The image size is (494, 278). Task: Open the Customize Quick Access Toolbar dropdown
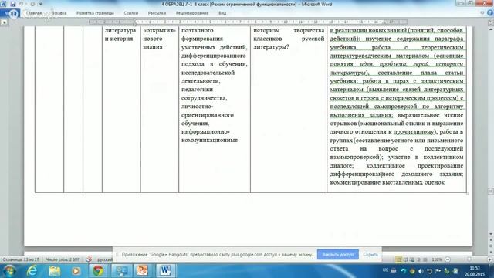click(41, 4)
